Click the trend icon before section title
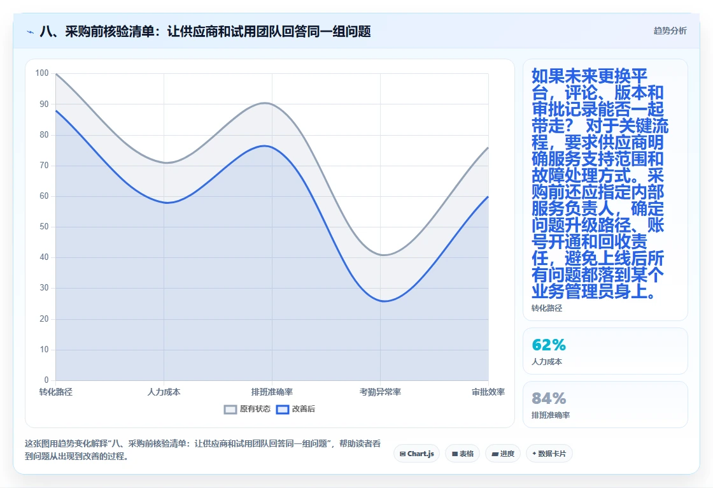713x488 pixels. 31,32
